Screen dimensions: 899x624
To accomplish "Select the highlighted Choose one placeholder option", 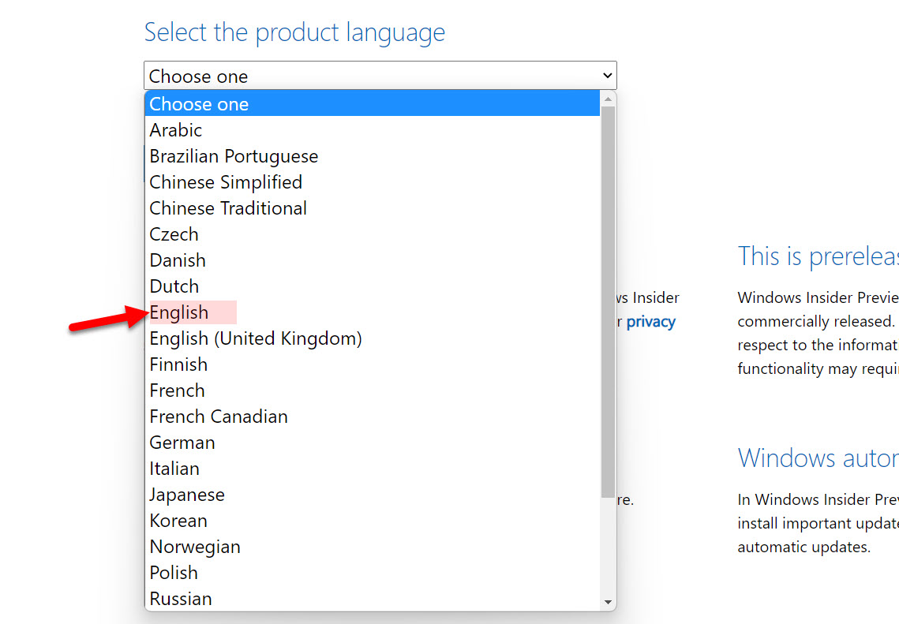I will click(x=199, y=104).
